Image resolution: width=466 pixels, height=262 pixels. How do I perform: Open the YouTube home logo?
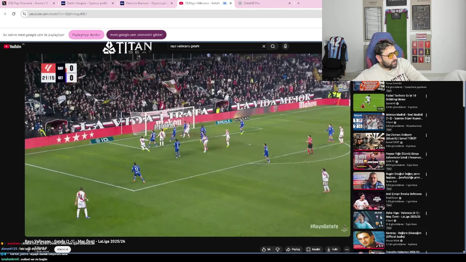[12, 46]
